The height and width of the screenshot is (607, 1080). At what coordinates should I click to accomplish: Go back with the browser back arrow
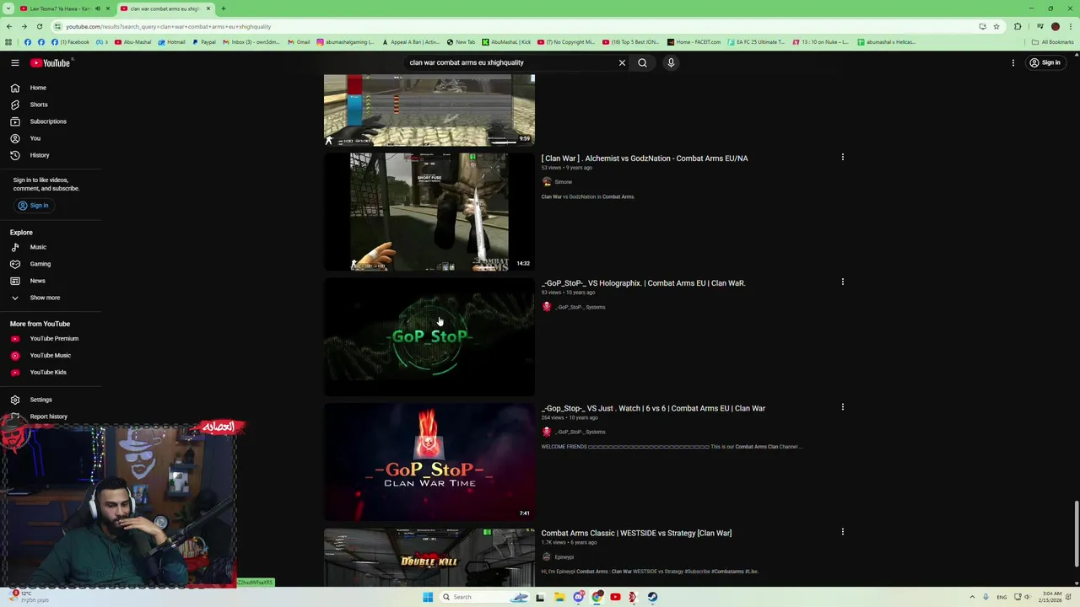(x=9, y=26)
